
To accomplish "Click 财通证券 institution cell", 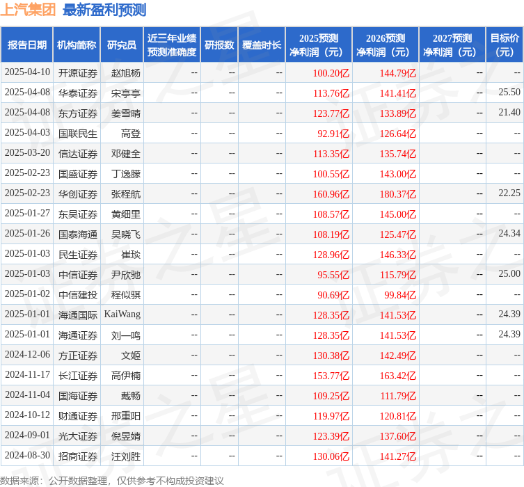I will (77, 416).
